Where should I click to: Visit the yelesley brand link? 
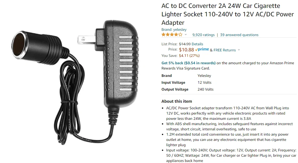pyautogui.click(x=174, y=29)
